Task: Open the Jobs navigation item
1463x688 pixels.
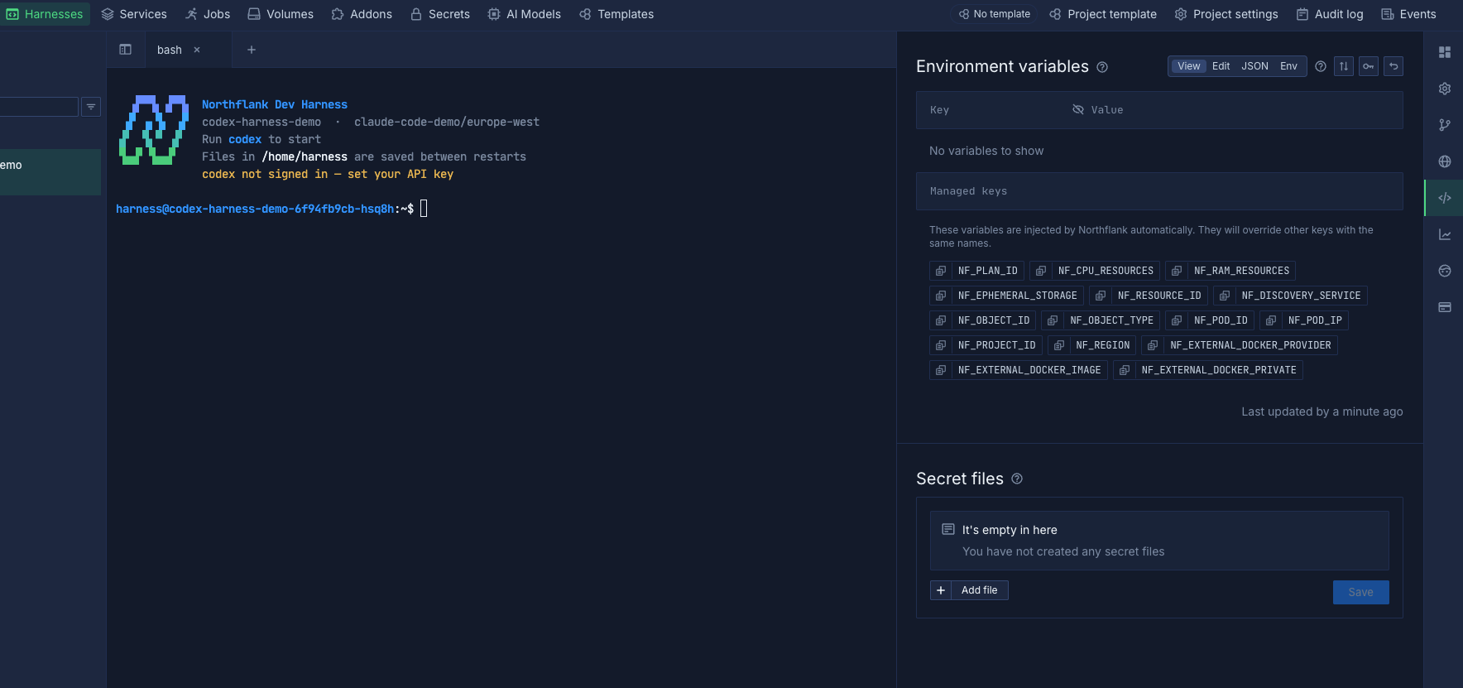Action: [208, 14]
